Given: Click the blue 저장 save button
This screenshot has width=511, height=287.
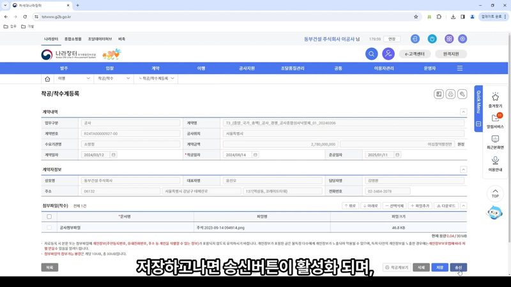Looking at the screenshot, I should click(x=439, y=267).
